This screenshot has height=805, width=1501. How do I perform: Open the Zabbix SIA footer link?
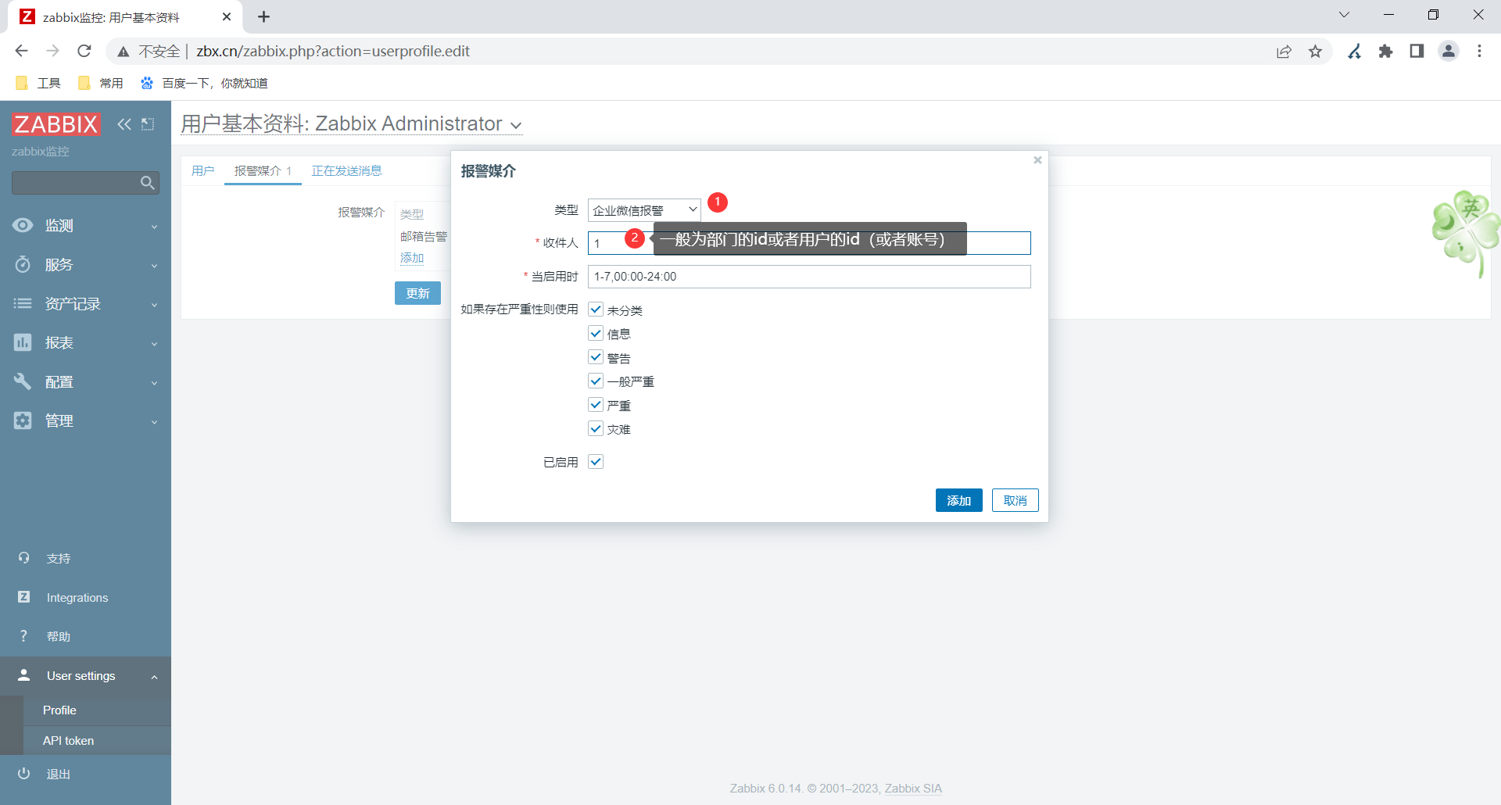coord(913,788)
